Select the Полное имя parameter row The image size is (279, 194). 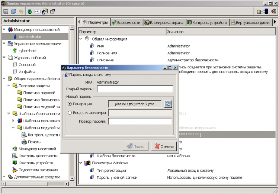click(177, 53)
